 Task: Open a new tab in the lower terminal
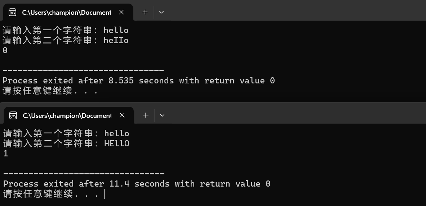click(x=146, y=115)
